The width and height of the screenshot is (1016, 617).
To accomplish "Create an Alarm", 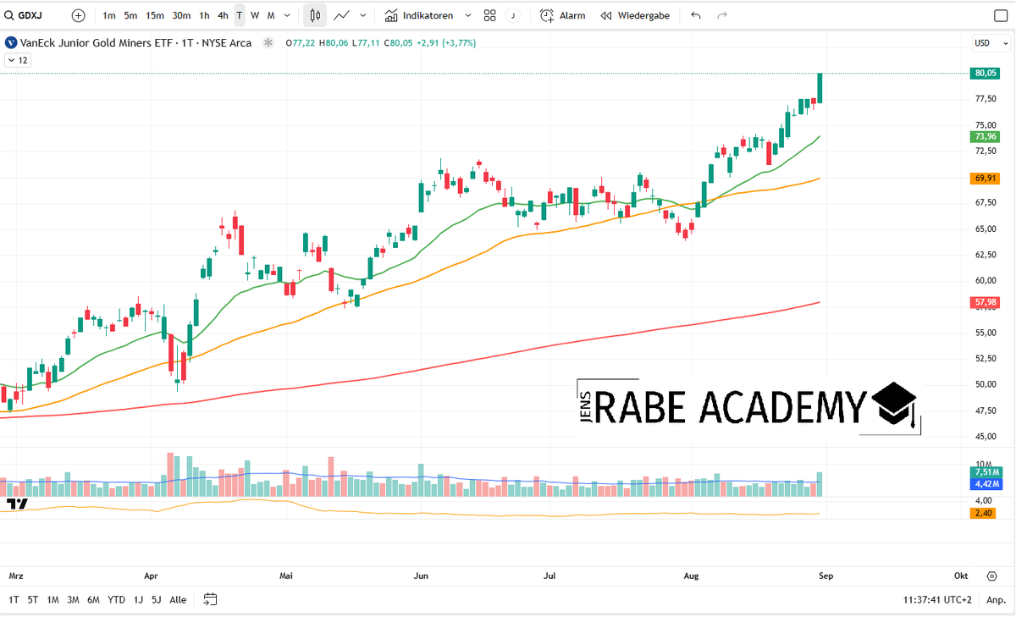I will pos(562,15).
